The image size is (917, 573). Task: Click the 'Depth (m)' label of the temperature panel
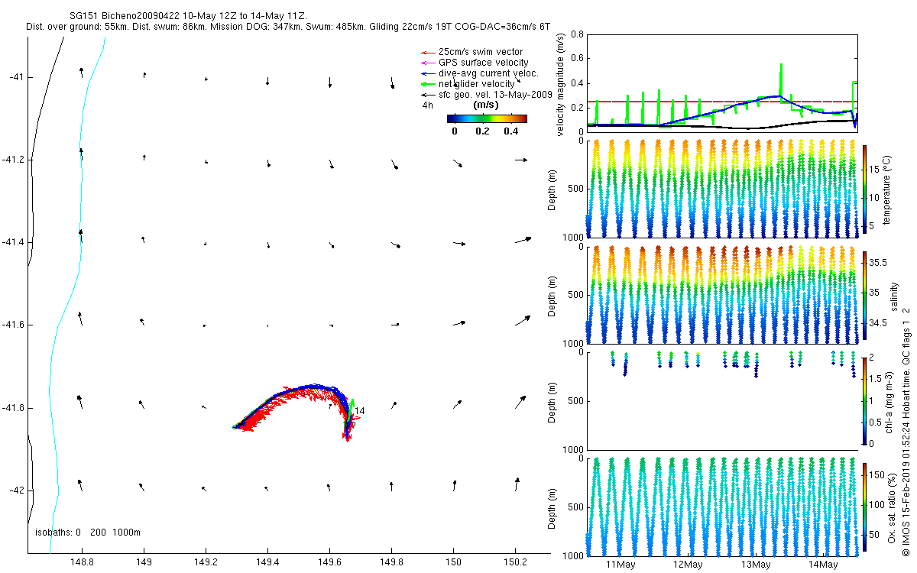552,189
